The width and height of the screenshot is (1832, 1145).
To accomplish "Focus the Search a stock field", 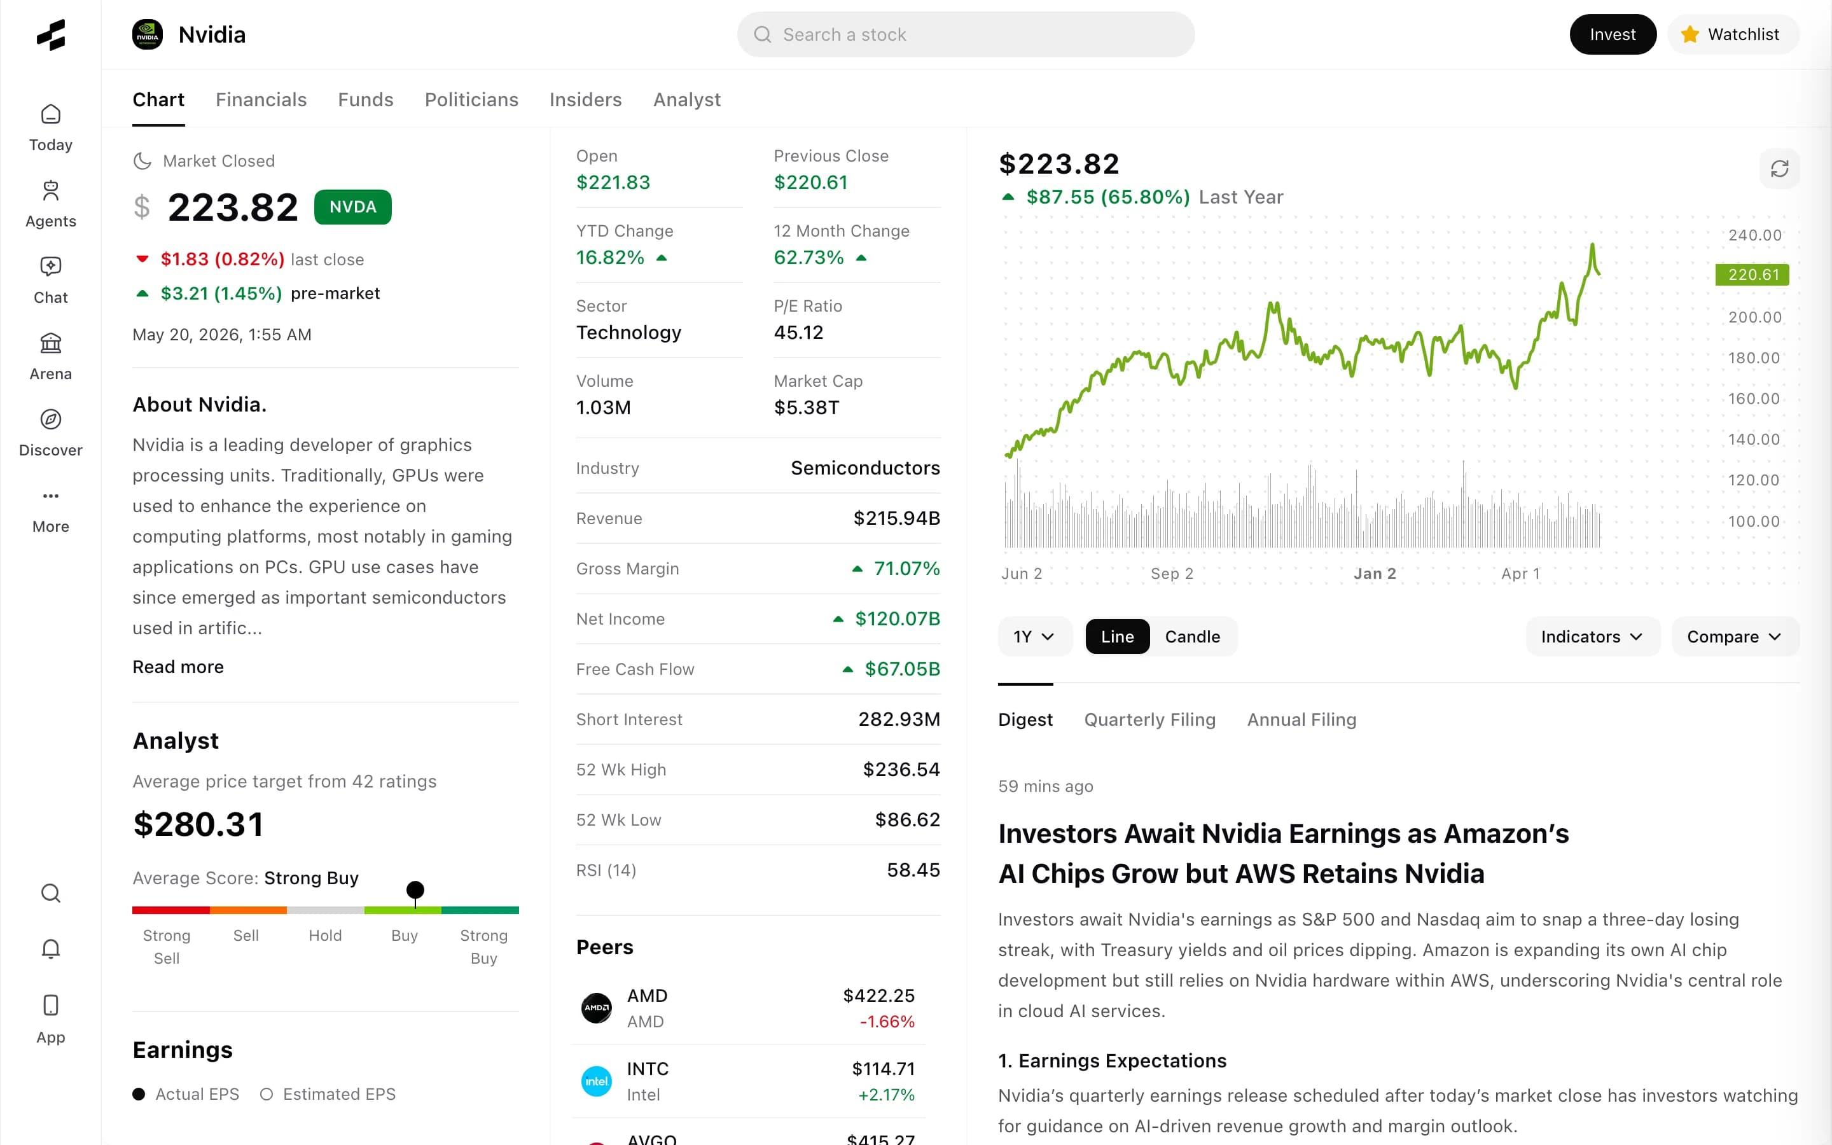I will (966, 34).
